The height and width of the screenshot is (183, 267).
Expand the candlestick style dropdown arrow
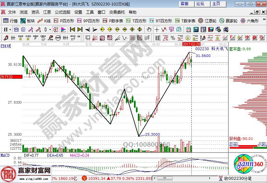(50, 29)
